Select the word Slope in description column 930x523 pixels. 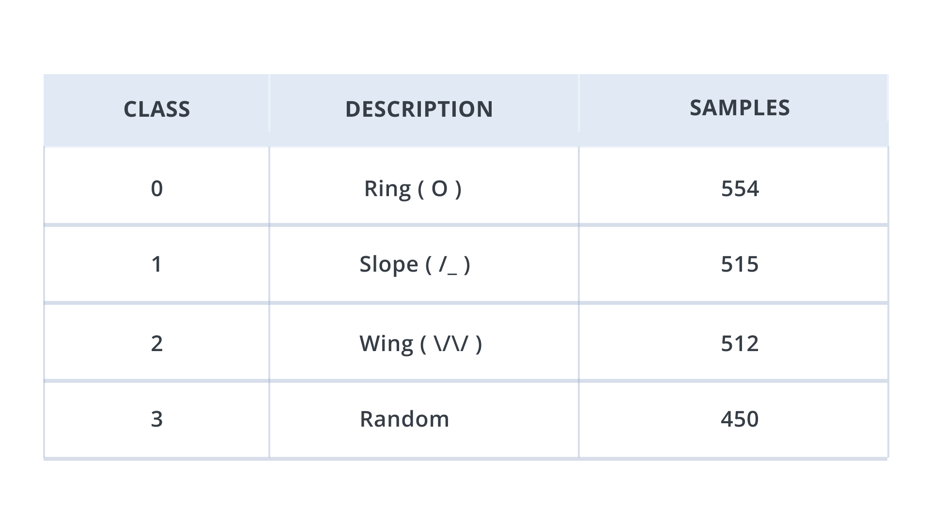(388, 264)
